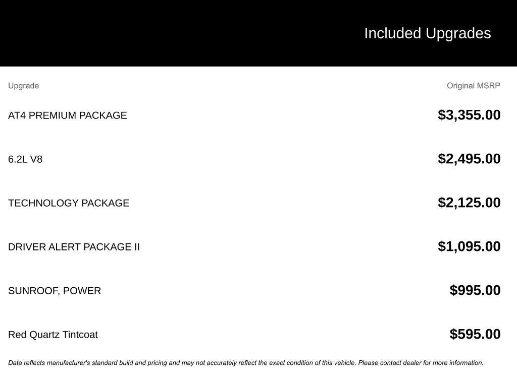517x387 pixels.
Task: Click the $595.00 price value
Action: point(475,334)
